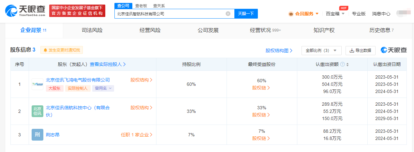Select the 历史信息 tab

point(381,30)
